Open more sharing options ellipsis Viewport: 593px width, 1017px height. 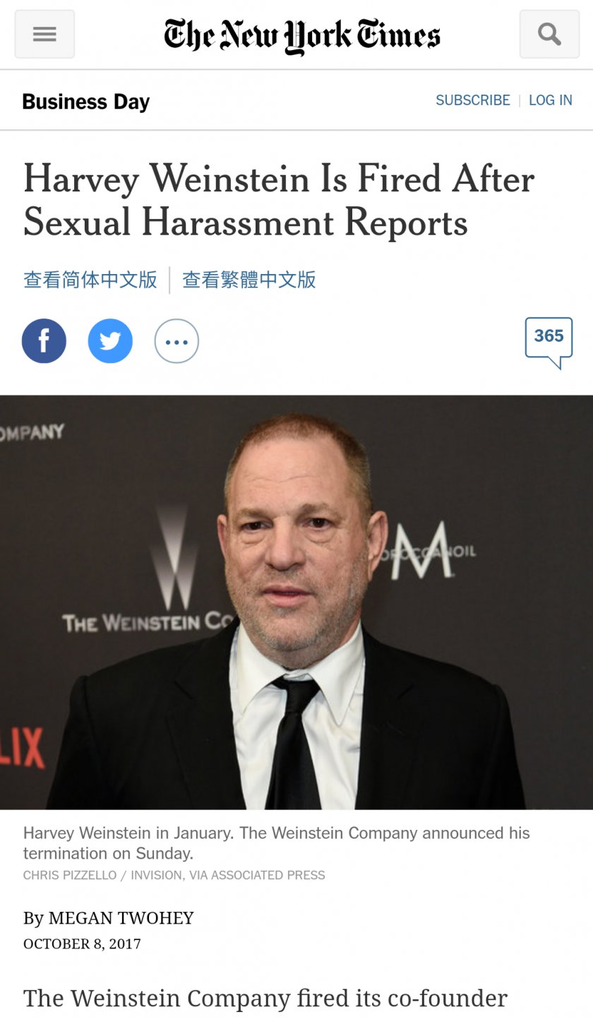click(176, 341)
